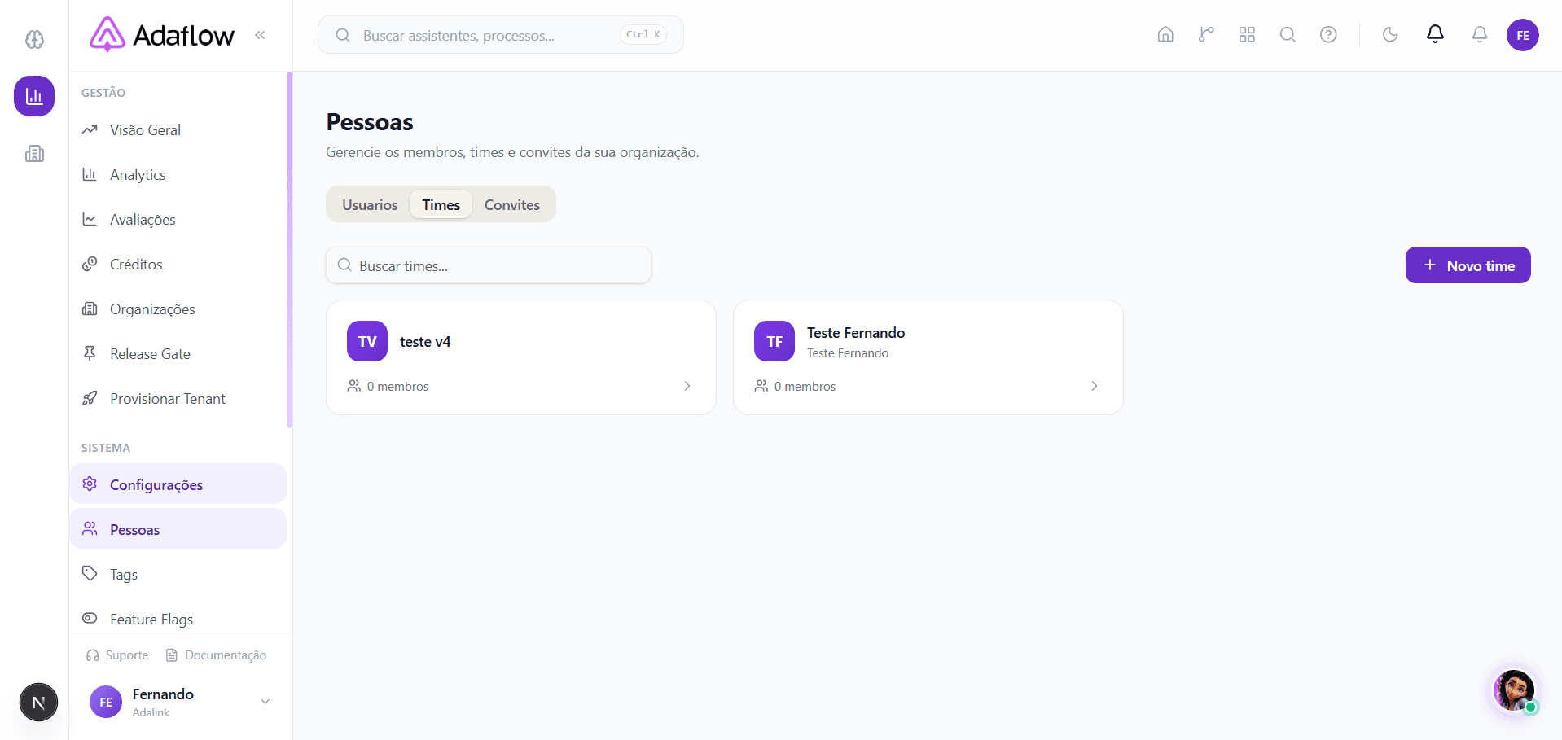Open Provisionar Tenant in sidebar

[178, 399]
